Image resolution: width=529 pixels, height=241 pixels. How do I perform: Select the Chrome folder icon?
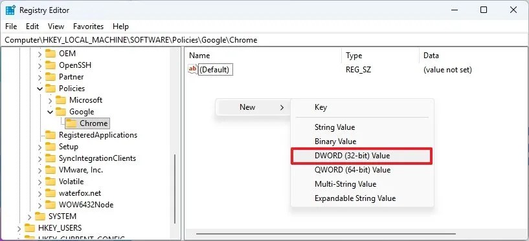tap(71, 123)
